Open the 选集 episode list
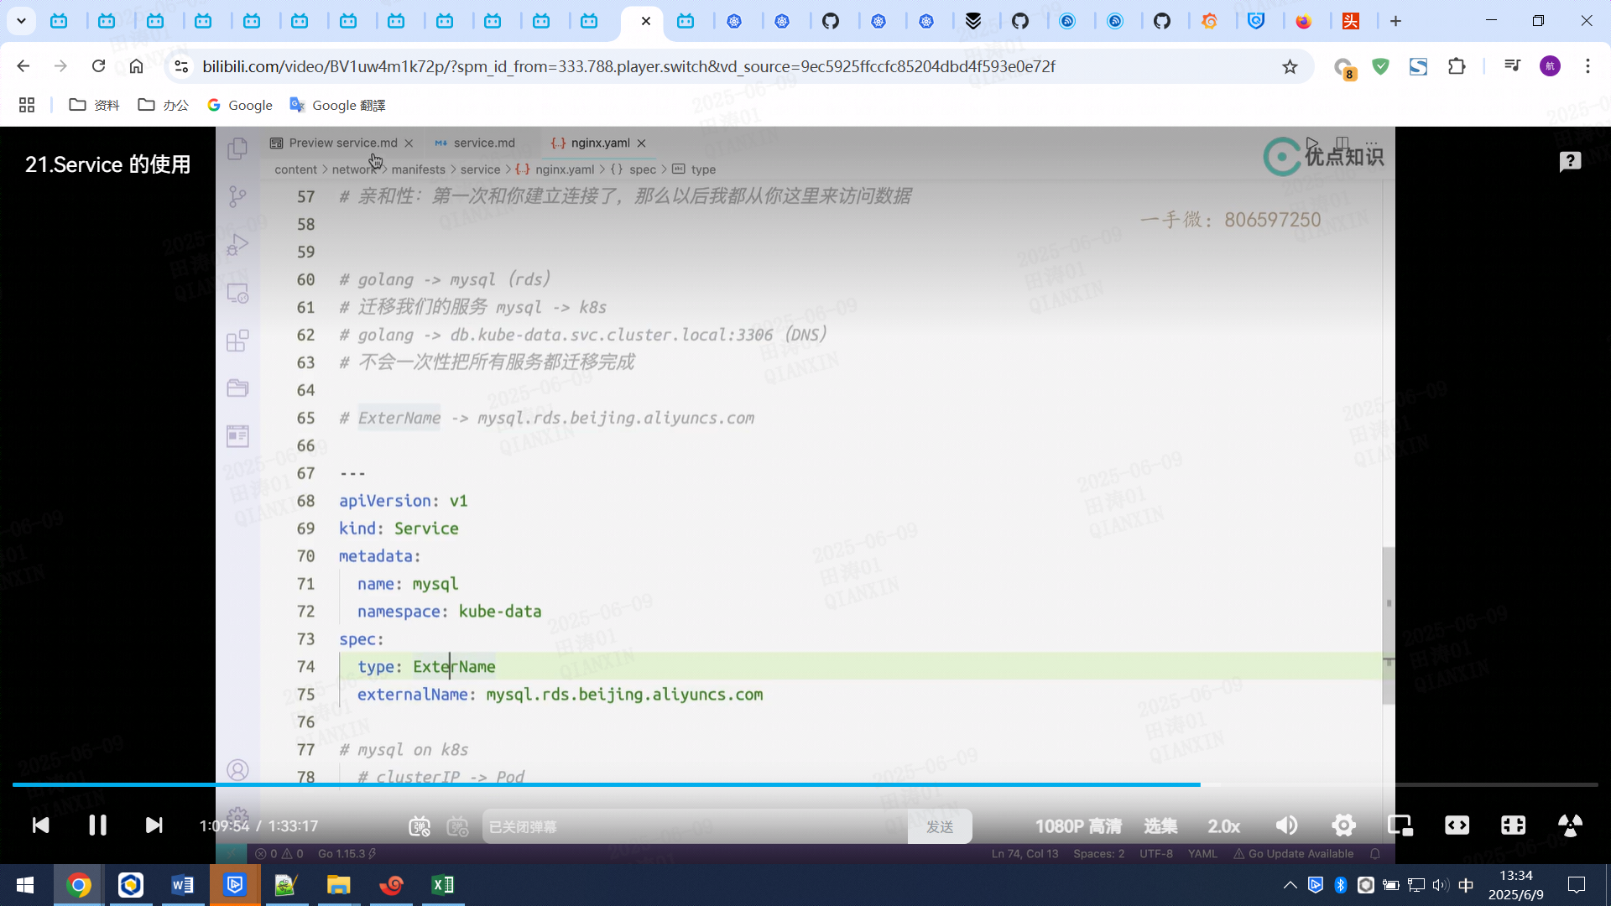 [x=1160, y=826]
